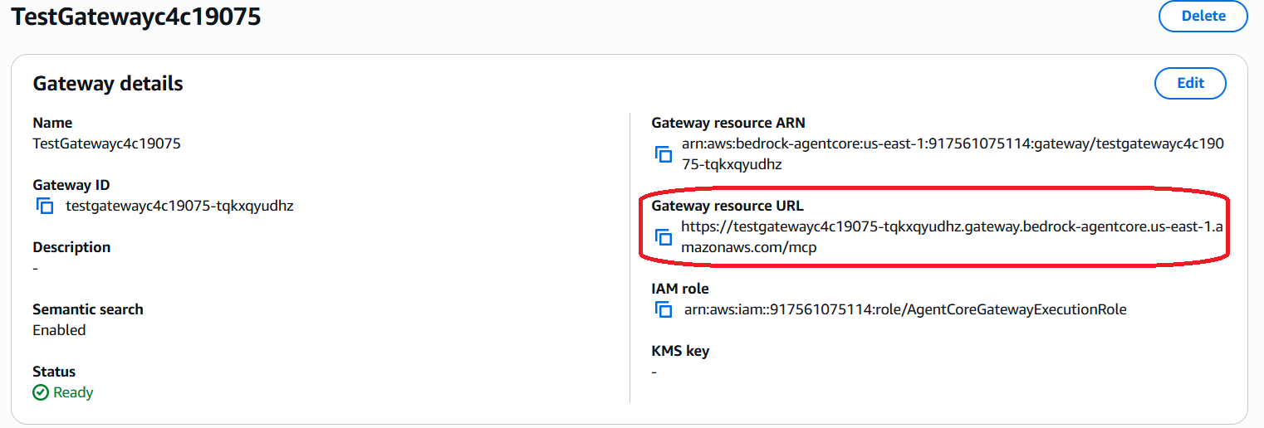1264x428 pixels.
Task: Copy the IAM role ARN
Action: click(663, 309)
